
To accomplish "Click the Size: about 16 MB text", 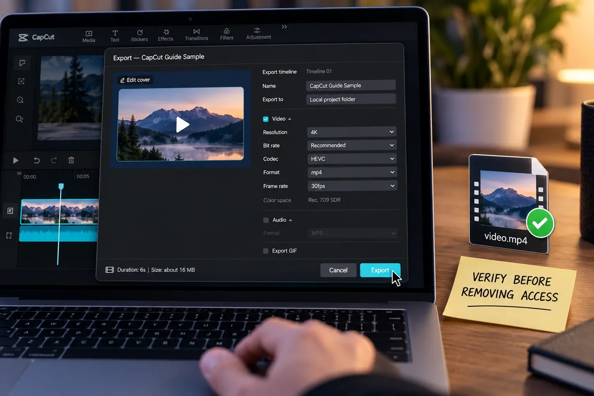I will (173, 270).
